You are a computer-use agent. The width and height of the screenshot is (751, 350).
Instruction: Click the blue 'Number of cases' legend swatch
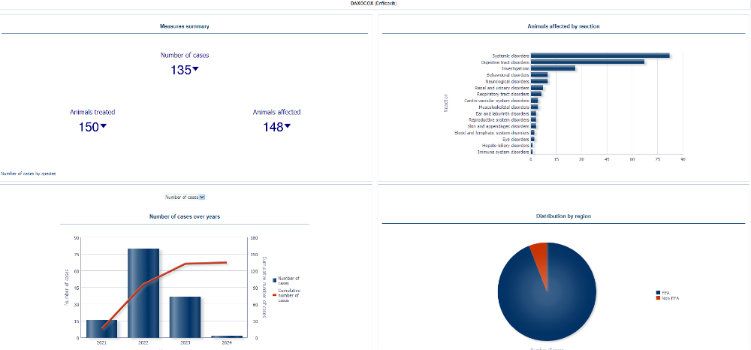click(275, 279)
